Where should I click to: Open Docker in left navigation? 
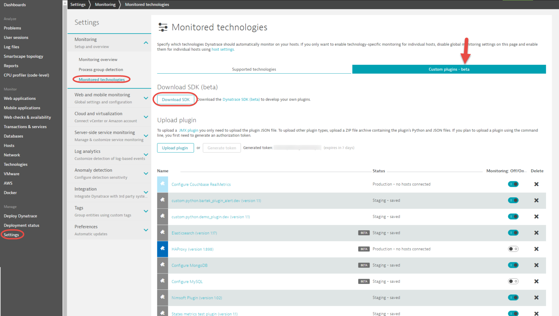point(10,192)
